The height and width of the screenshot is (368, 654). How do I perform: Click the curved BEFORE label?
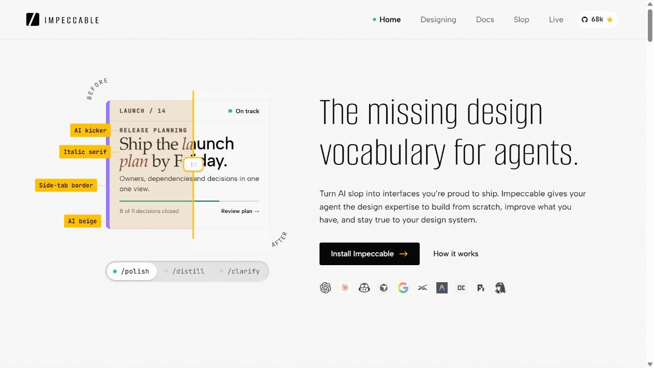97,88
